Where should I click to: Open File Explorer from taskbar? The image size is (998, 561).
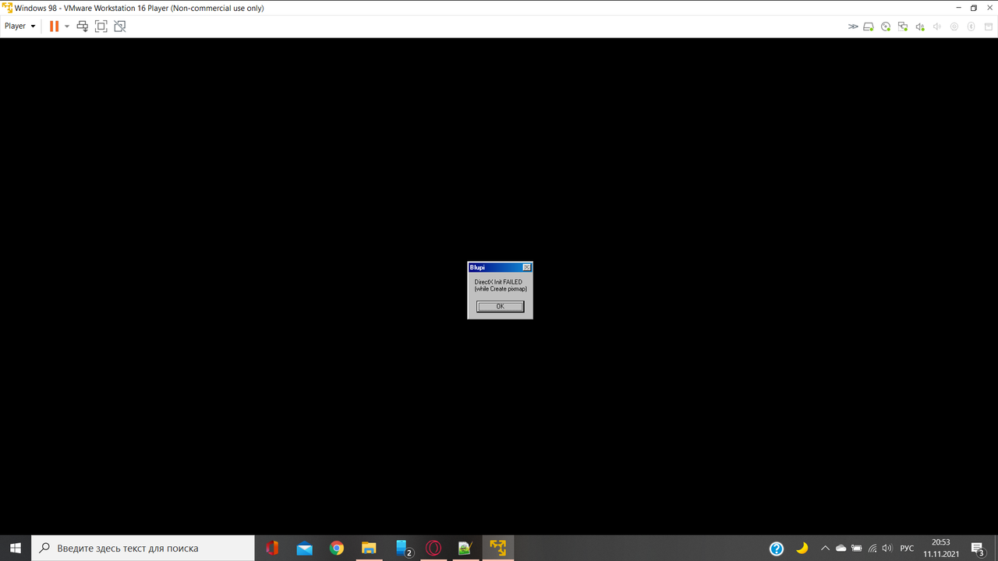[x=368, y=548]
